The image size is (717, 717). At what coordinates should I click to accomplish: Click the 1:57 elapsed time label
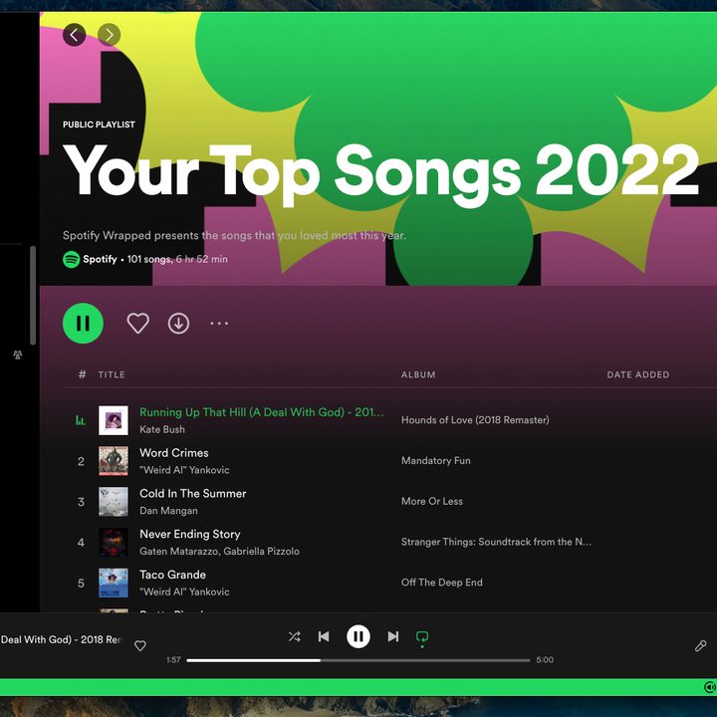(x=173, y=660)
